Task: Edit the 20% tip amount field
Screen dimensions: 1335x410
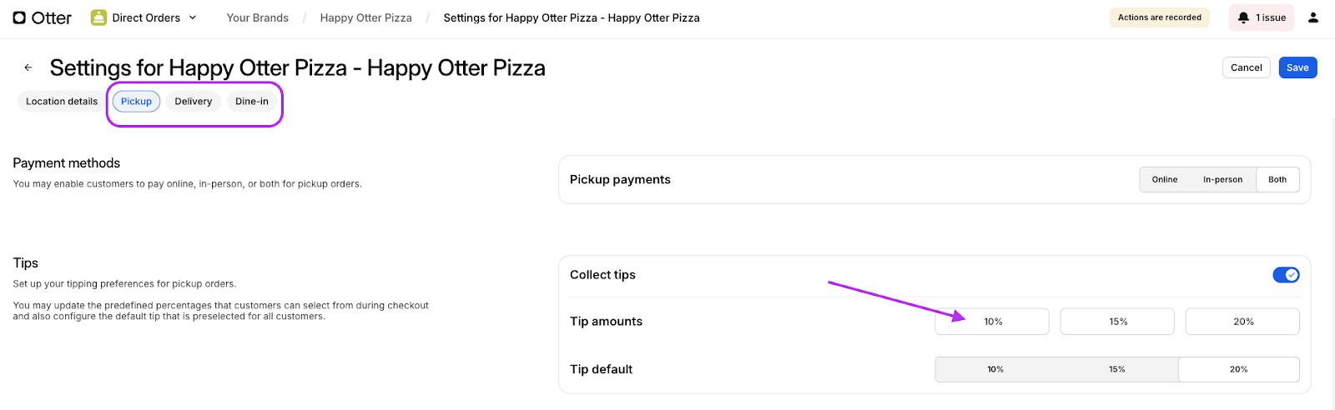Action: [1242, 322]
